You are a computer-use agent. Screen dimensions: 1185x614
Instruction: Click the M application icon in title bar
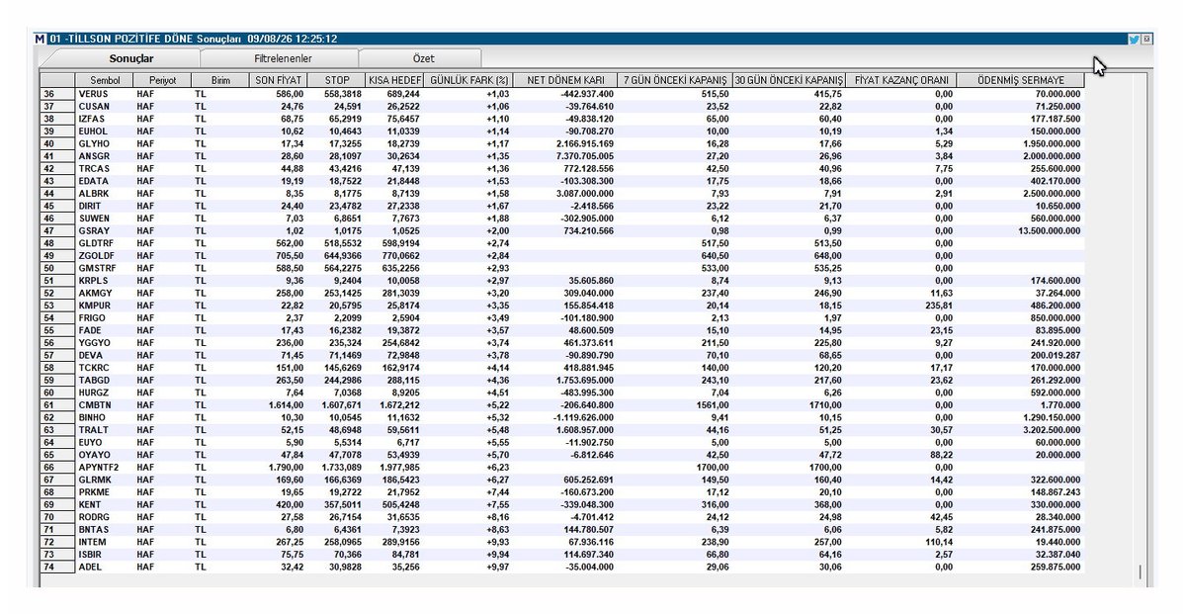41,40
